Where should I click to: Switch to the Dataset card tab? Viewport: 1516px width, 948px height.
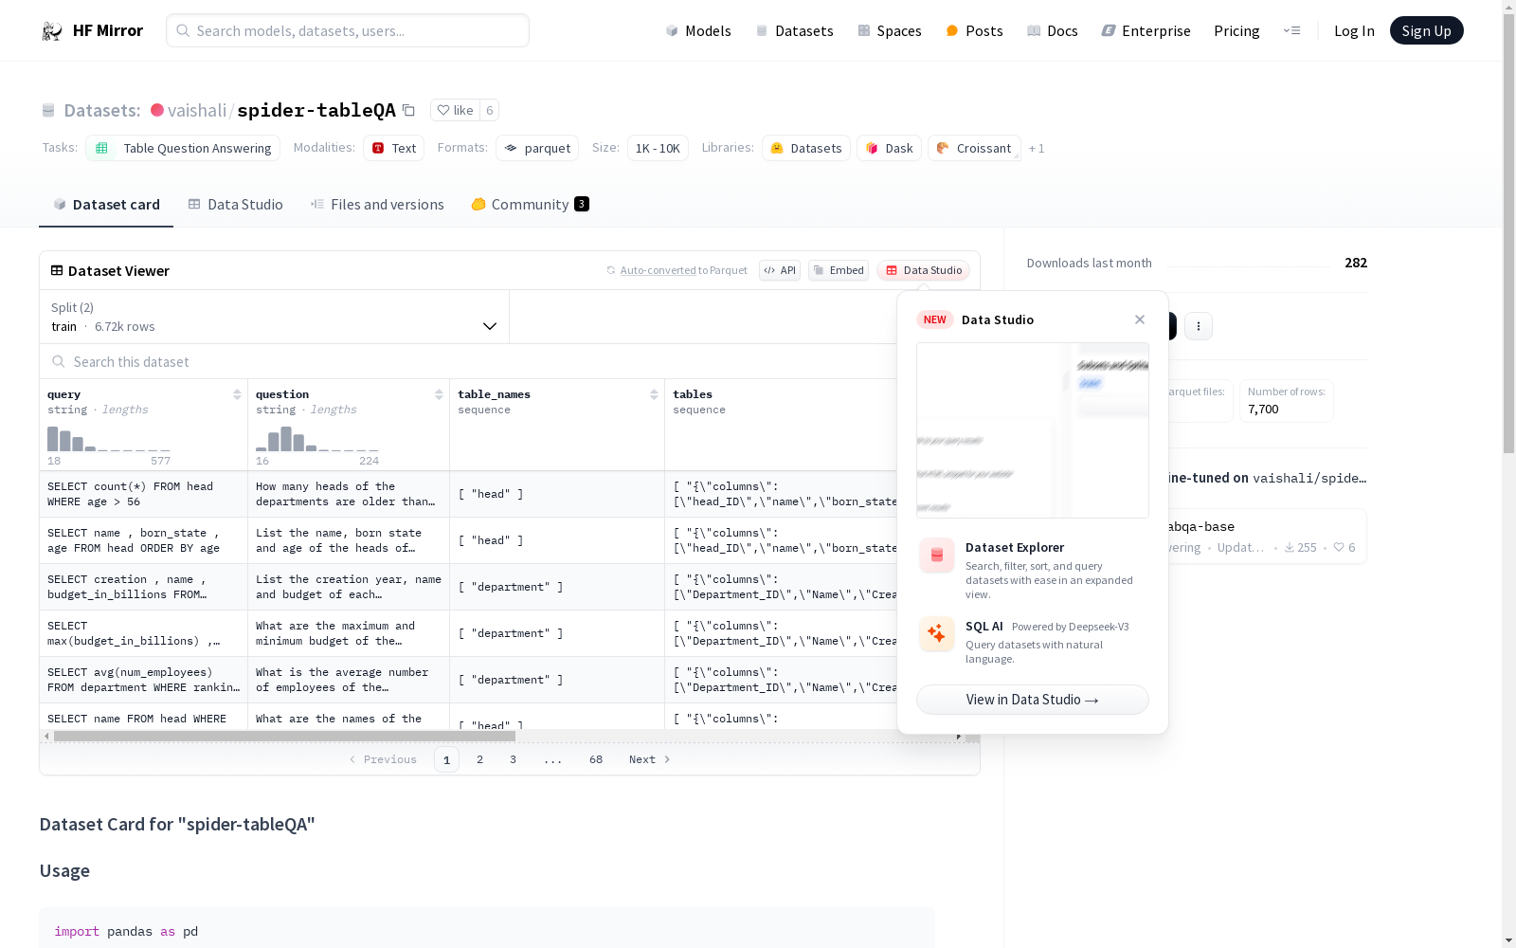(106, 204)
